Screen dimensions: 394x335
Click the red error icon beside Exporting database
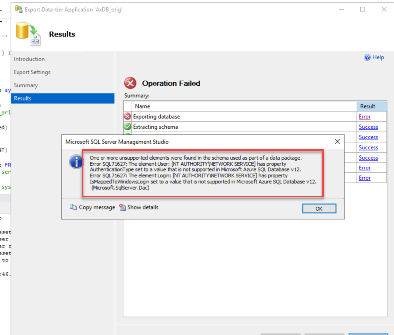128,116
